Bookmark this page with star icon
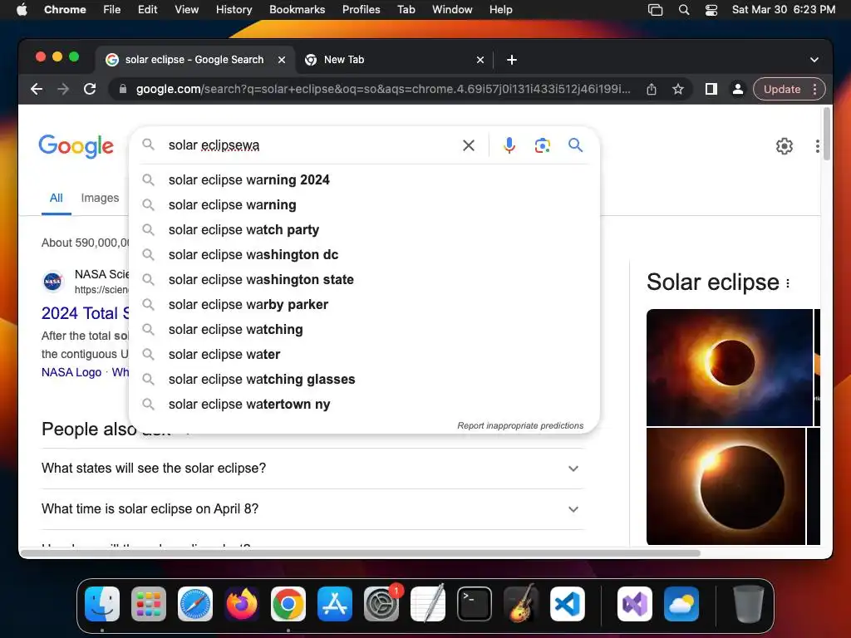The width and height of the screenshot is (851, 638). (x=678, y=89)
